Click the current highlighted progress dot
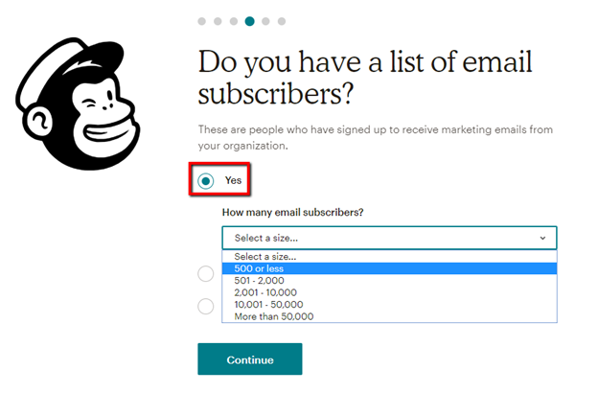This screenshot has width=598, height=393. (249, 20)
